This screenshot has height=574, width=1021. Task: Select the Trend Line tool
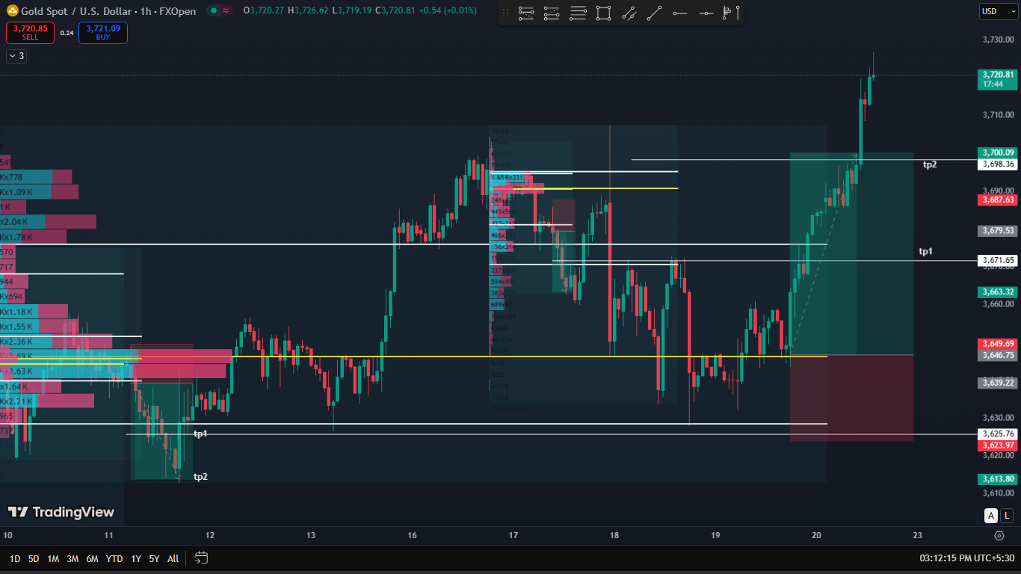tap(654, 13)
